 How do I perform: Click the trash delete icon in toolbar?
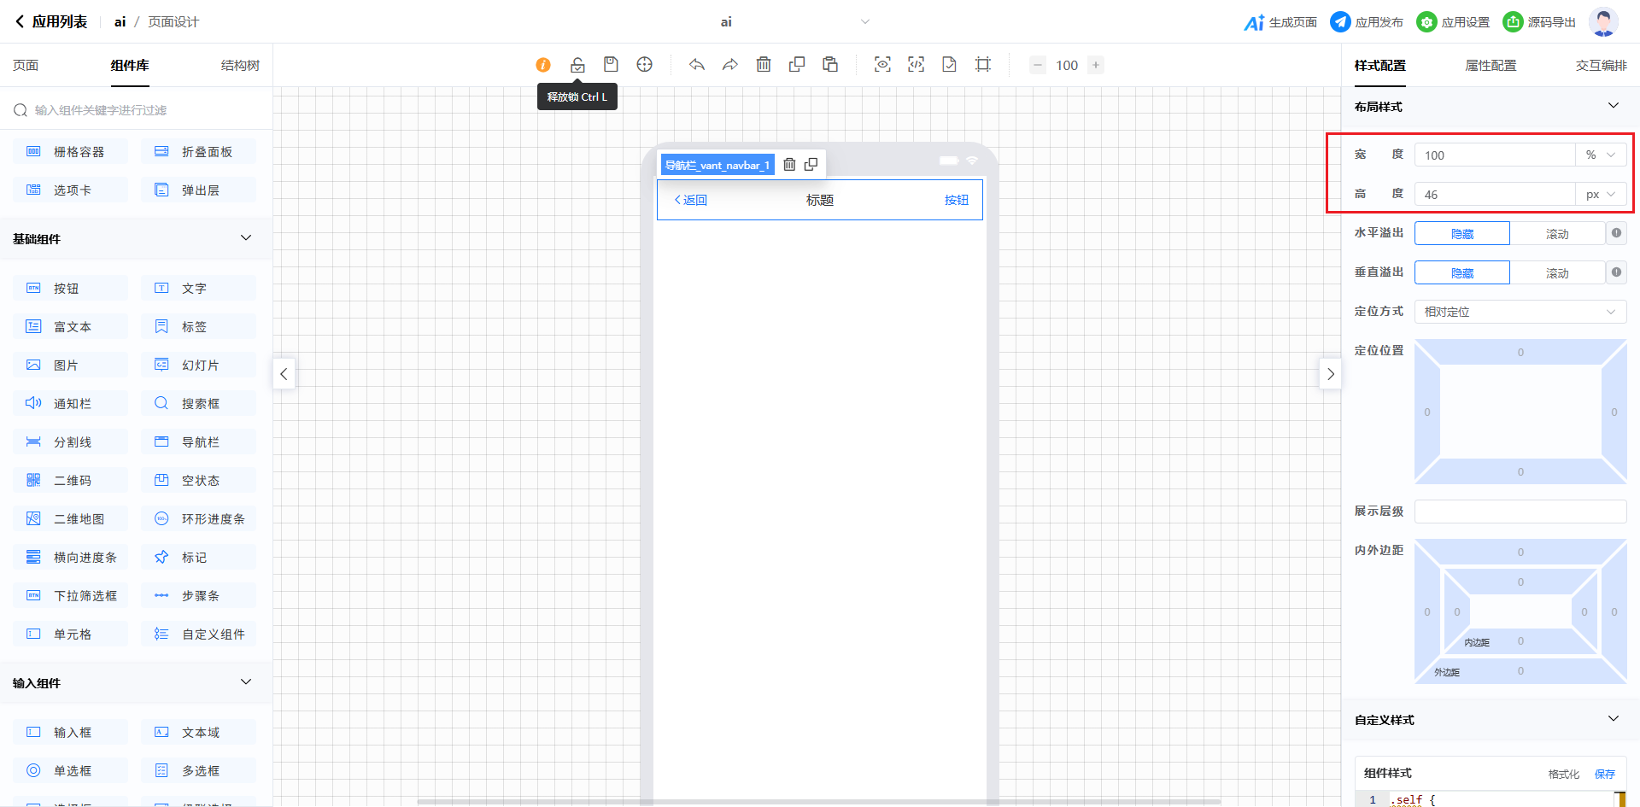[x=764, y=65]
